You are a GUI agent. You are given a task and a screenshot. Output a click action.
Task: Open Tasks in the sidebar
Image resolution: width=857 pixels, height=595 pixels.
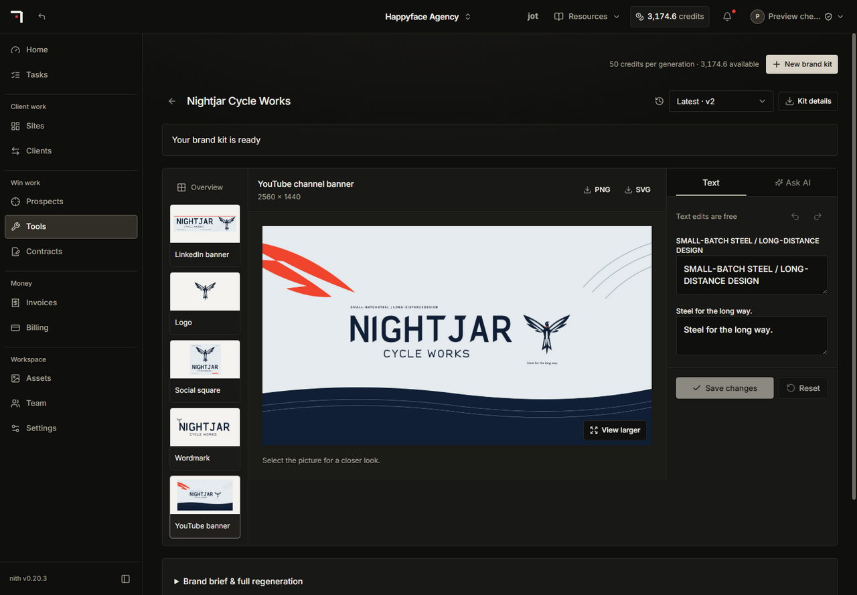click(71, 74)
